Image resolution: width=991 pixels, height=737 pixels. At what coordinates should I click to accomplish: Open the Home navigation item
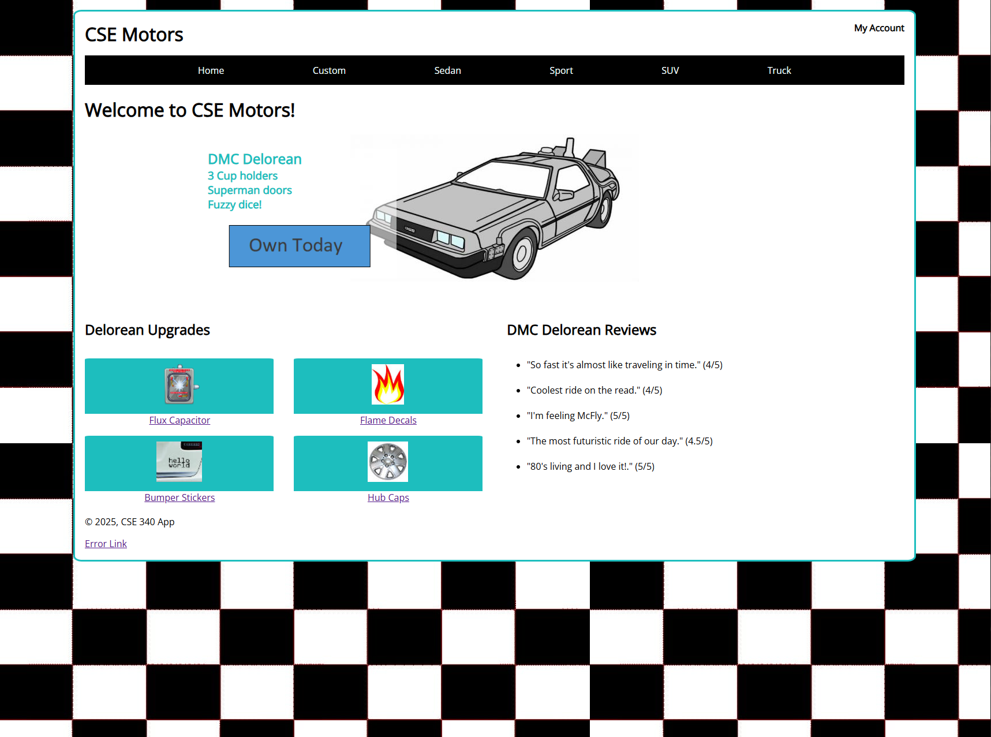211,70
